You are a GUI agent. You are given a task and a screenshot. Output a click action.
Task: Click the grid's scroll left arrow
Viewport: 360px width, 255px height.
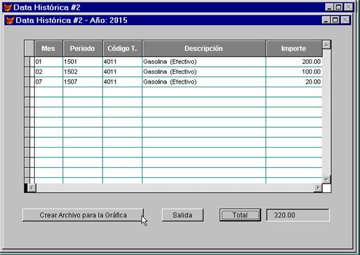pyautogui.click(x=31, y=188)
